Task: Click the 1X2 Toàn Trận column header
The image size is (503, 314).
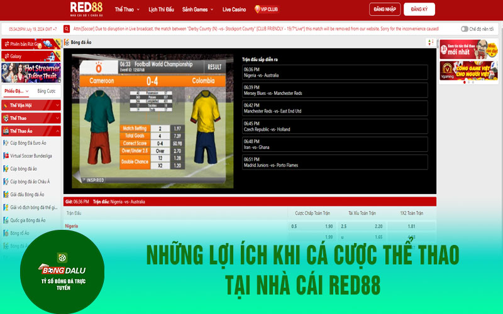Action: (x=411, y=213)
